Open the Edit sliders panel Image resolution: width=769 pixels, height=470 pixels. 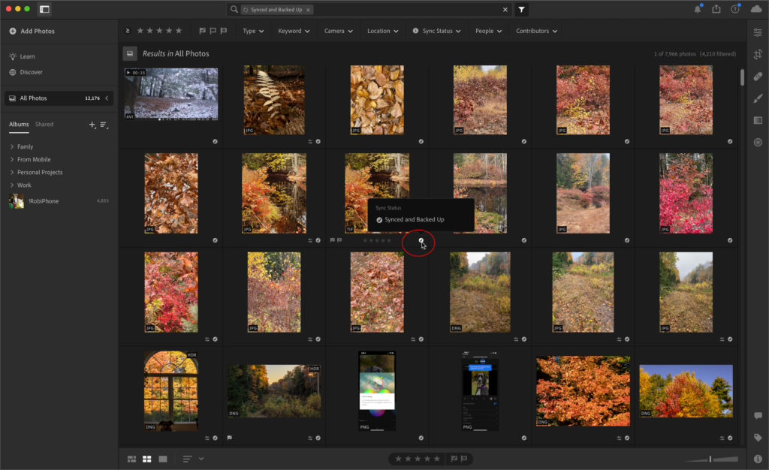click(x=758, y=32)
